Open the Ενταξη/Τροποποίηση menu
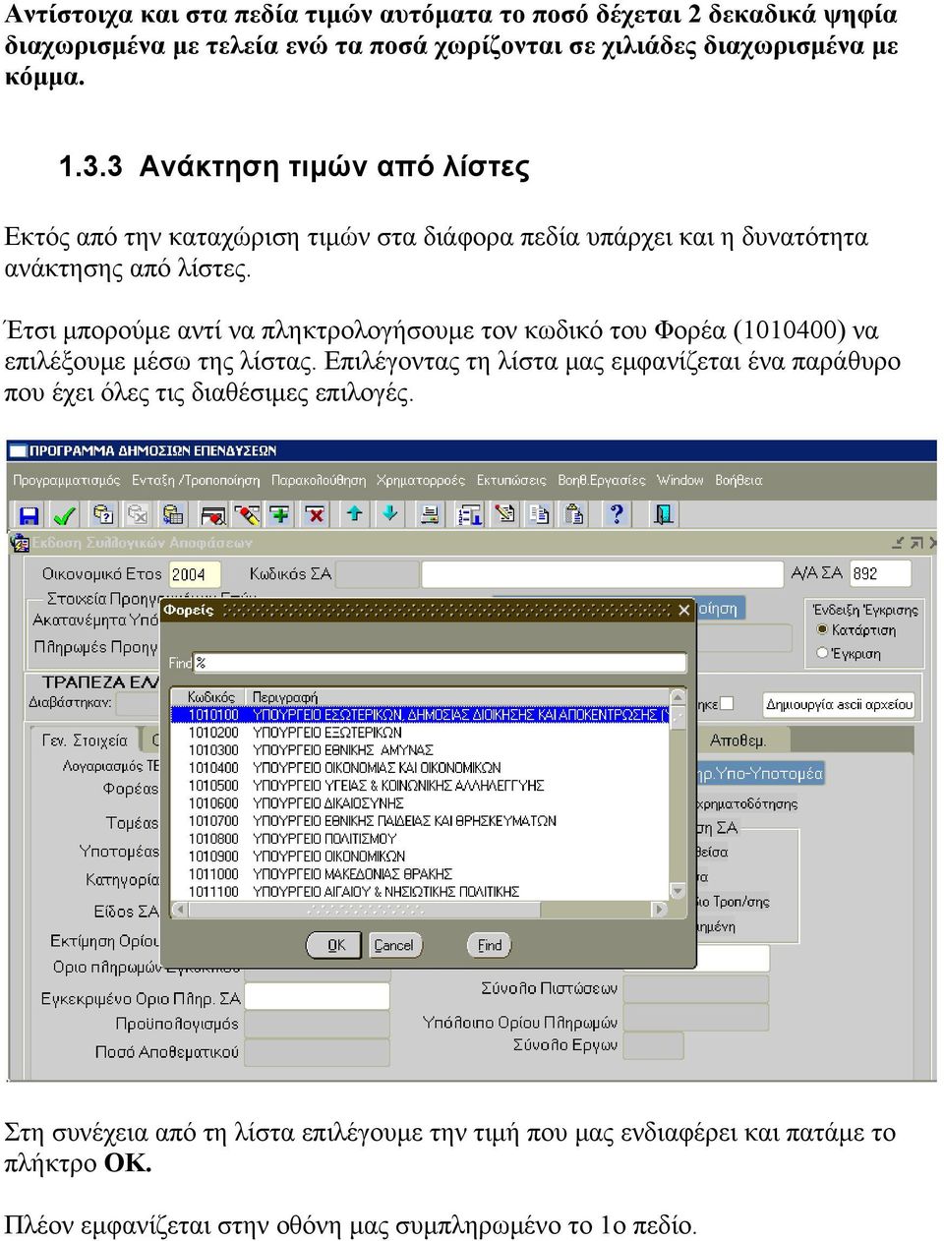The width and height of the screenshot is (944, 1241). coord(196,481)
